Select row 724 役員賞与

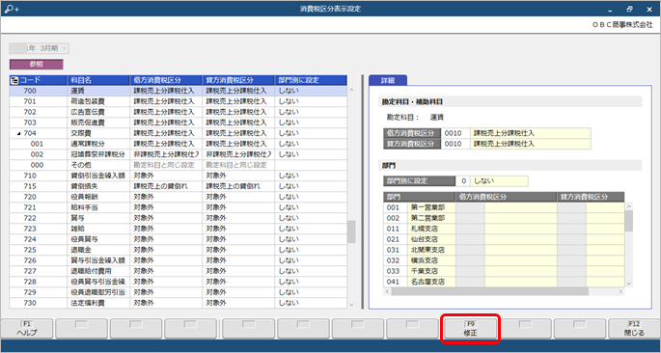coord(179,239)
